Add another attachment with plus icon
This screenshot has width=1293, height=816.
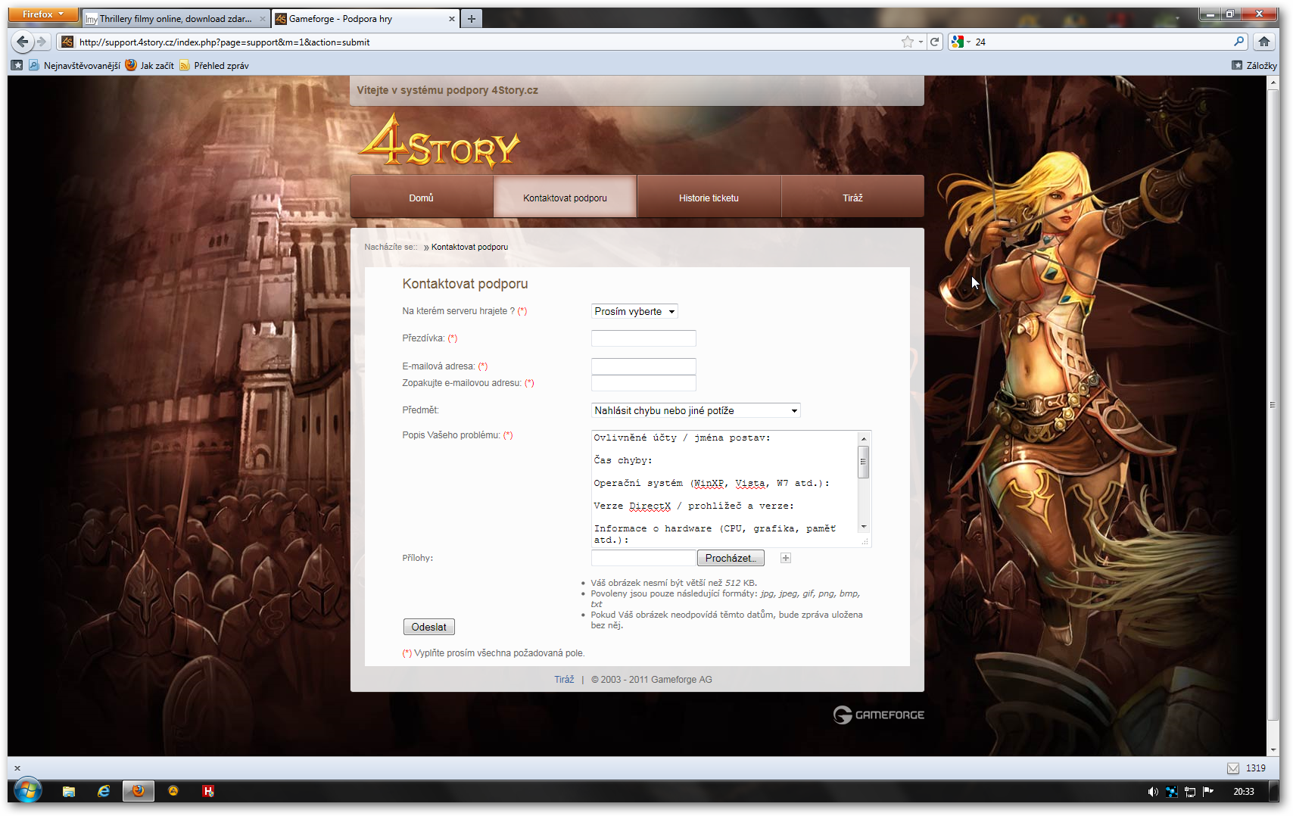tap(786, 558)
